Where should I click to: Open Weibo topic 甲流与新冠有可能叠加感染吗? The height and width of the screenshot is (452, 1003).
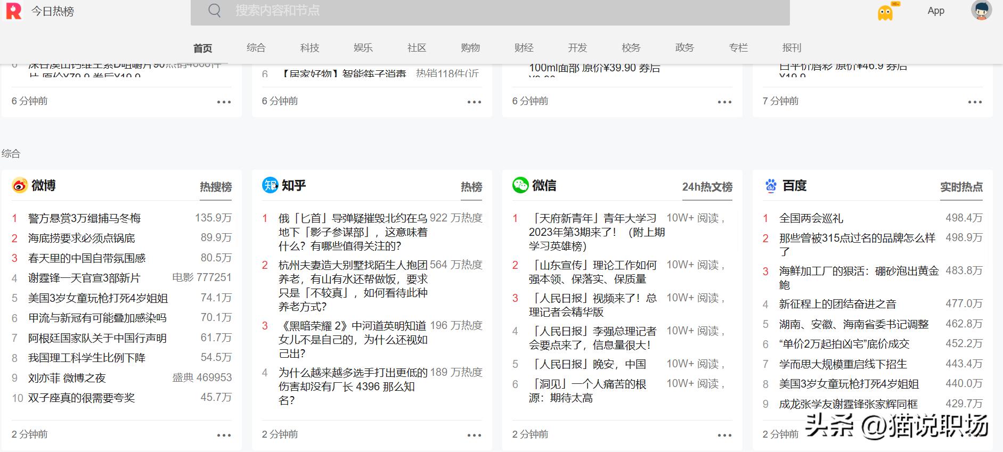(97, 318)
